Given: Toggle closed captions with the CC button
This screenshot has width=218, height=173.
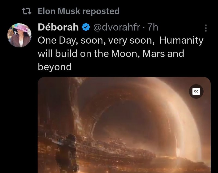Looking at the screenshot, I should click(196, 92).
